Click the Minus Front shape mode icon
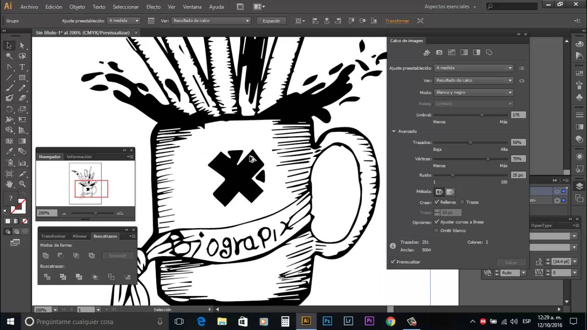The image size is (587, 330). click(61, 255)
